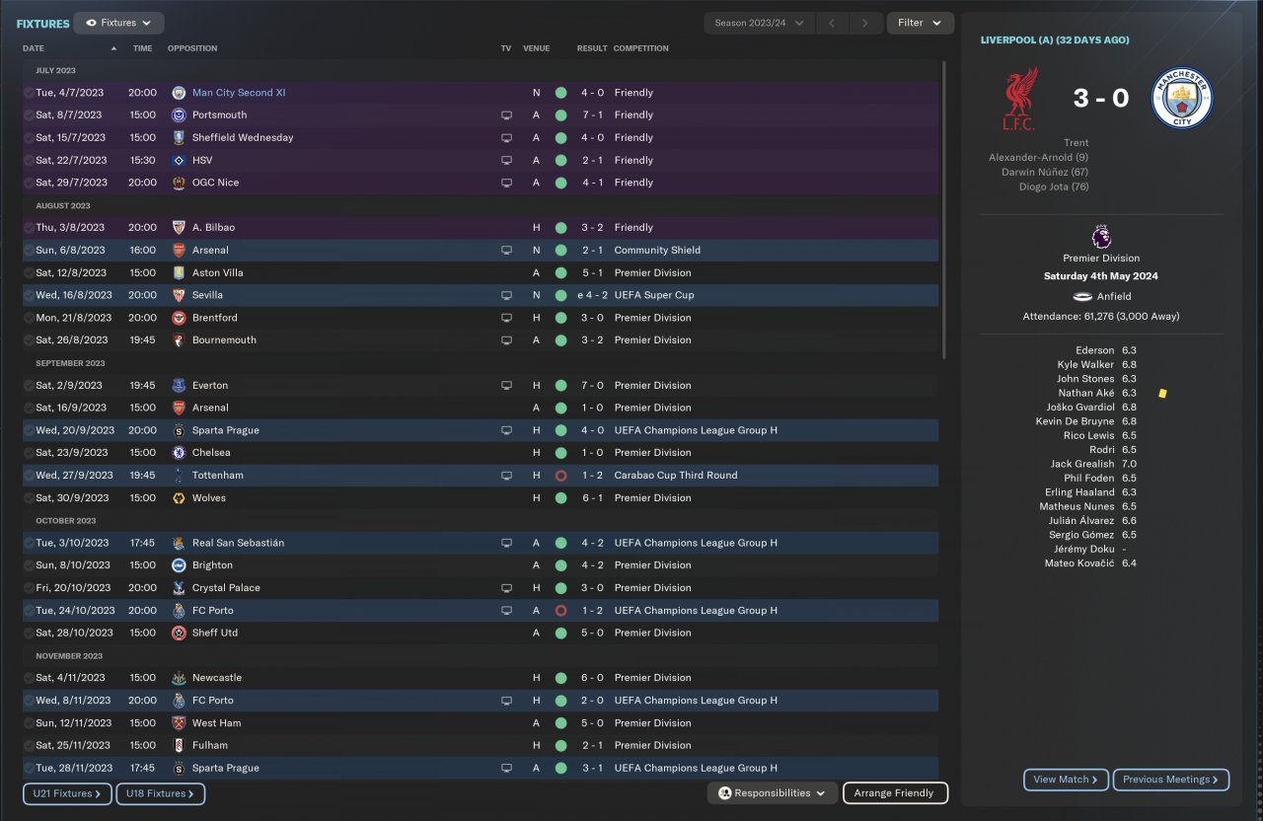Toggle the check circle for Sevilla fixture
The width and height of the screenshot is (1263, 821).
coord(29,295)
